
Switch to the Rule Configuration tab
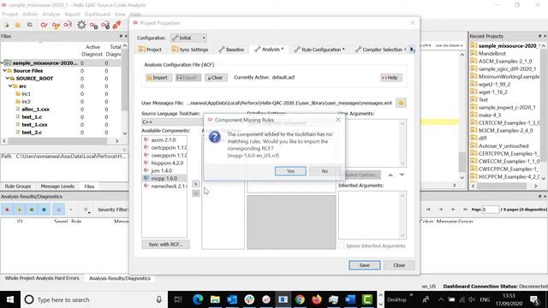click(x=319, y=50)
